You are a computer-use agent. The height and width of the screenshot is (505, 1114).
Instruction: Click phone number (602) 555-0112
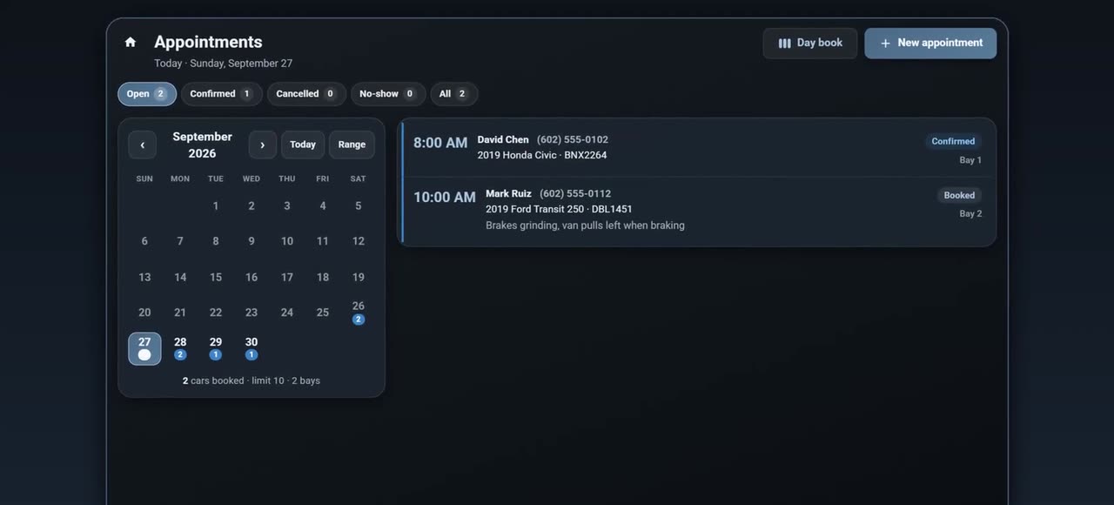coord(575,193)
